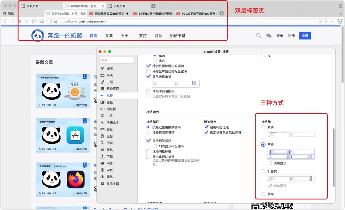Select the 紧凑 tab group radio button
This screenshot has width=345, height=210.
(x=263, y=127)
